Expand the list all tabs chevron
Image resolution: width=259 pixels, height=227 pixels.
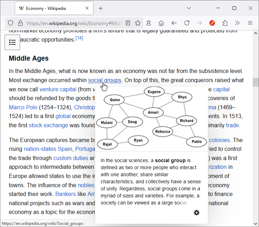coord(189,8)
